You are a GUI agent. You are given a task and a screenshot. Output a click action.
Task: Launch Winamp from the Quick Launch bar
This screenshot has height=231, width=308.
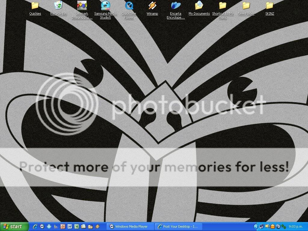[97, 226]
